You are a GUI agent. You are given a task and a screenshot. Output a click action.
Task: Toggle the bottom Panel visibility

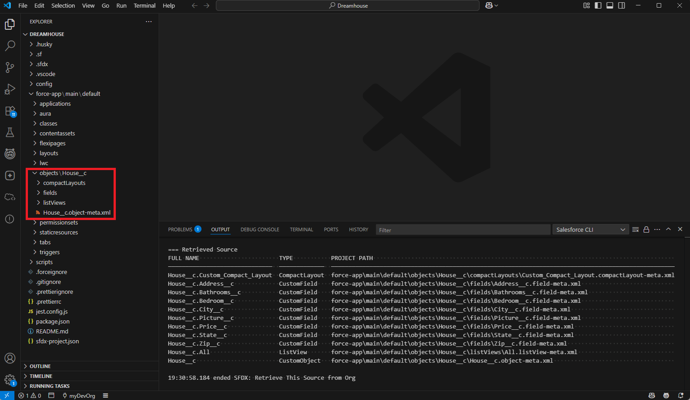click(610, 5)
